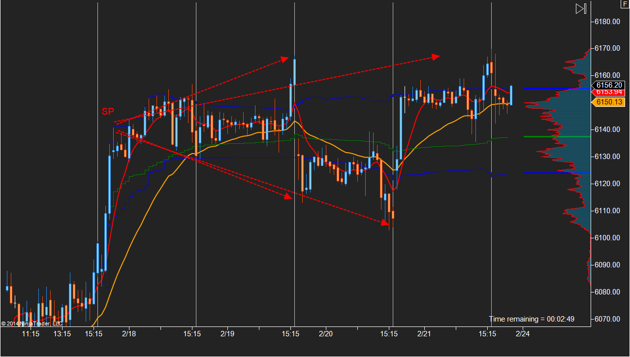630x357 pixels.
Task: Click the 2/20 date axis label
Action: click(326, 334)
